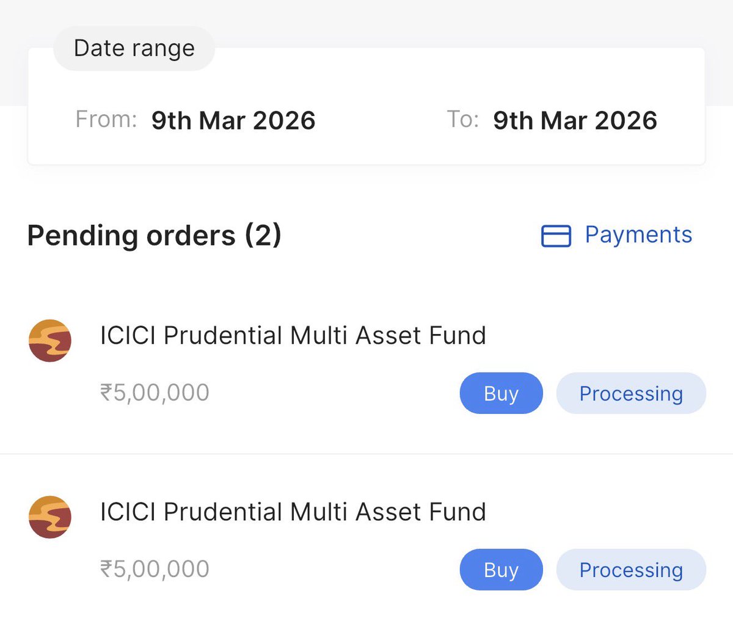Select the first order's ICICI fund logo
The width and height of the screenshot is (733, 632).
[x=50, y=341]
